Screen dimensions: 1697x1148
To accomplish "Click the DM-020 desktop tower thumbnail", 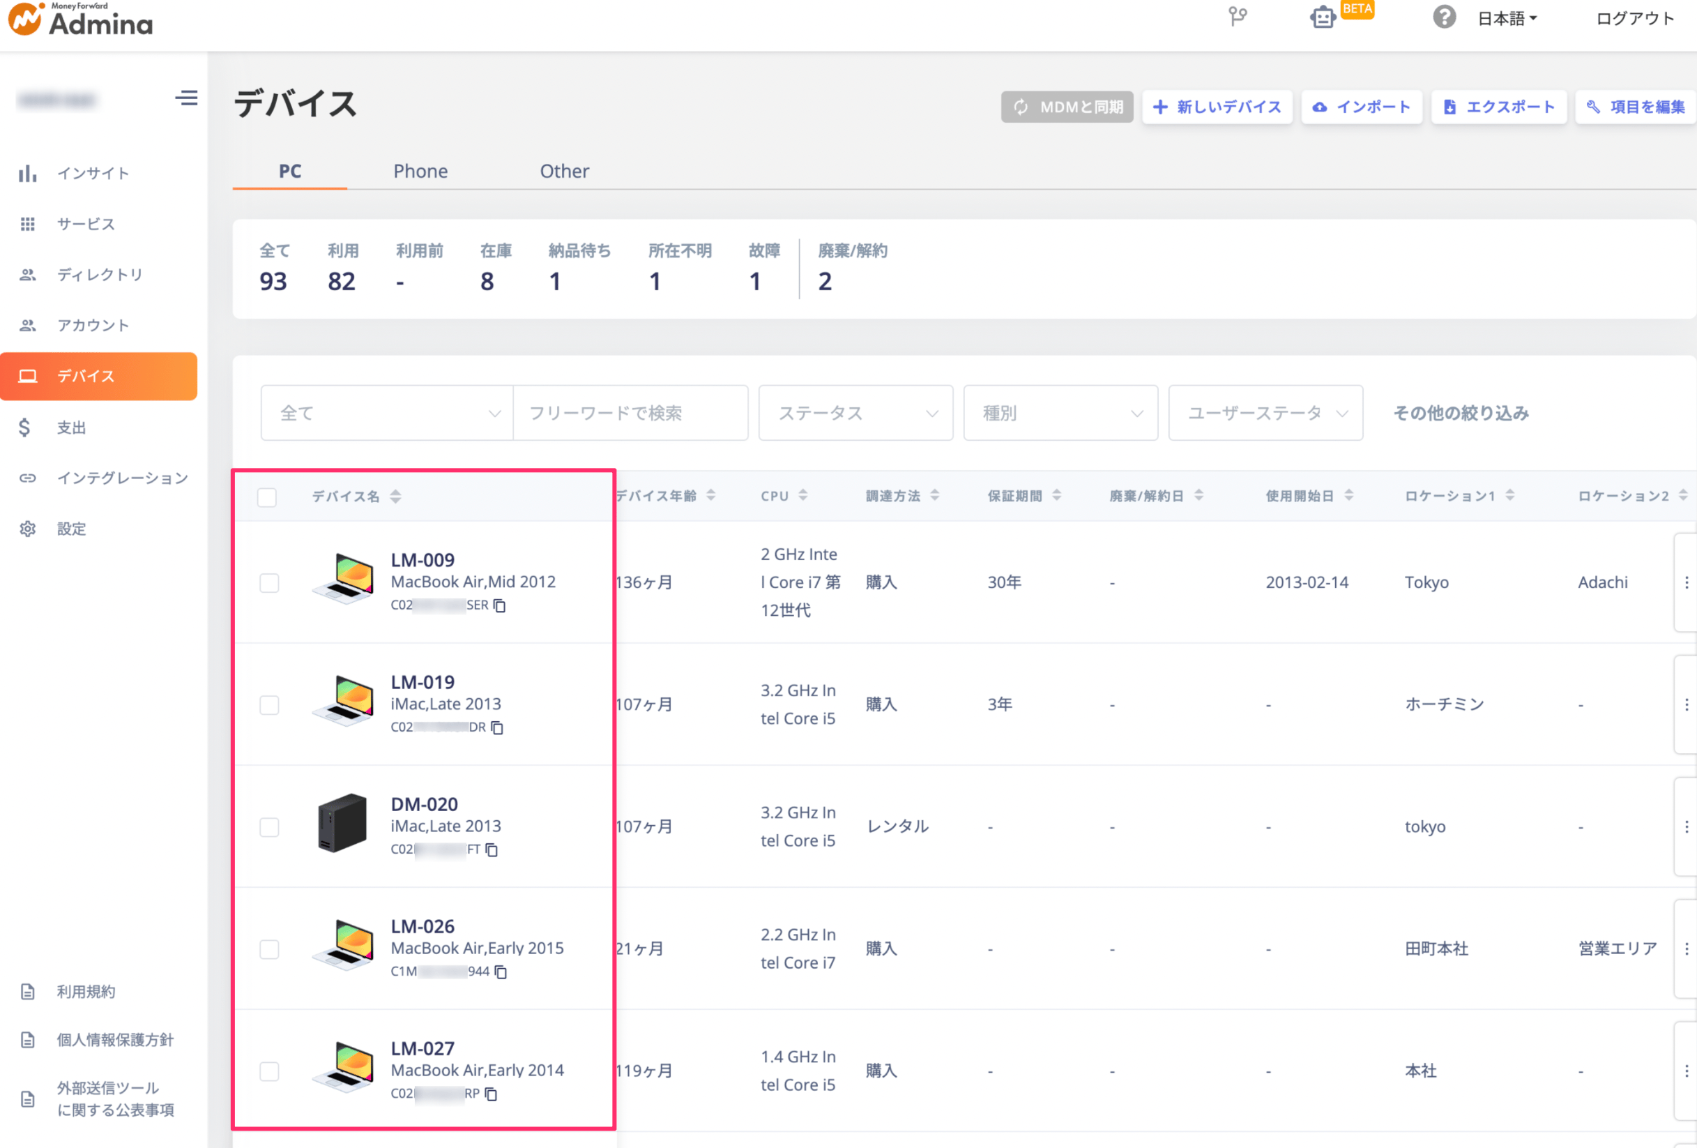I will [x=342, y=823].
